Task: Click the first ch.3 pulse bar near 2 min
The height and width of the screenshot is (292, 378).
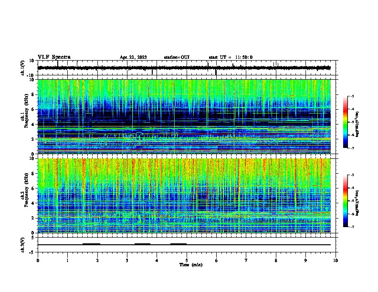Action: pos(91,244)
